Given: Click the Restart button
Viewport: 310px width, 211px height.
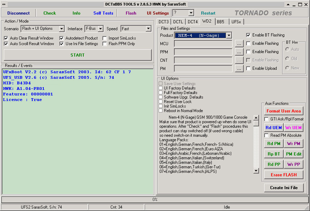Looking at the screenshot, I should (x=208, y=13).
